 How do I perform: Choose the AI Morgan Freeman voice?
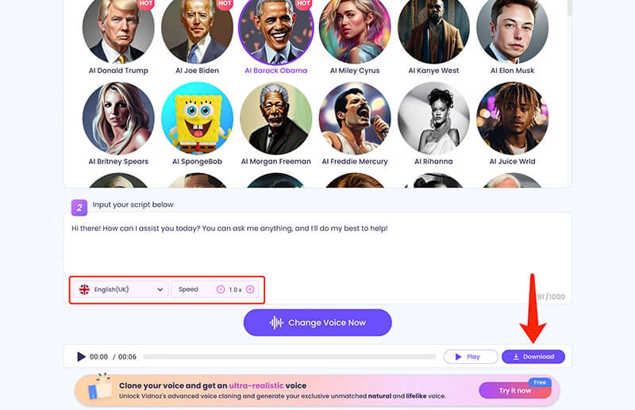tap(275, 118)
